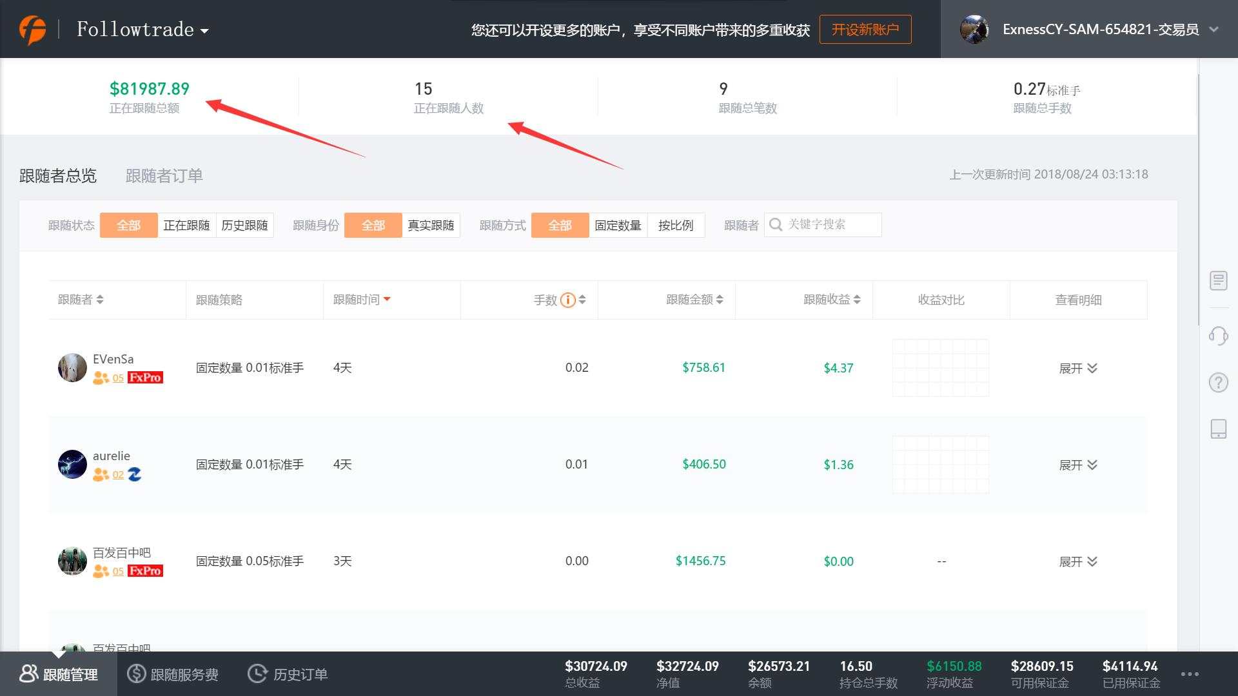
Task: Click the 开设新账户 button
Action: [x=865, y=30]
